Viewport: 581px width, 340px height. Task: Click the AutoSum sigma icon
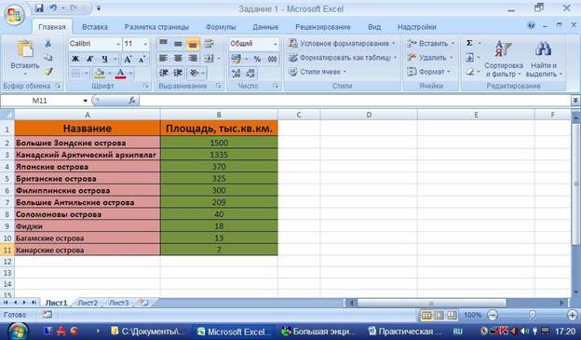tap(469, 43)
